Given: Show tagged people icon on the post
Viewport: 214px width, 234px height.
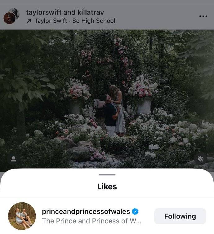Looking at the screenshot, I should (13, 159).
